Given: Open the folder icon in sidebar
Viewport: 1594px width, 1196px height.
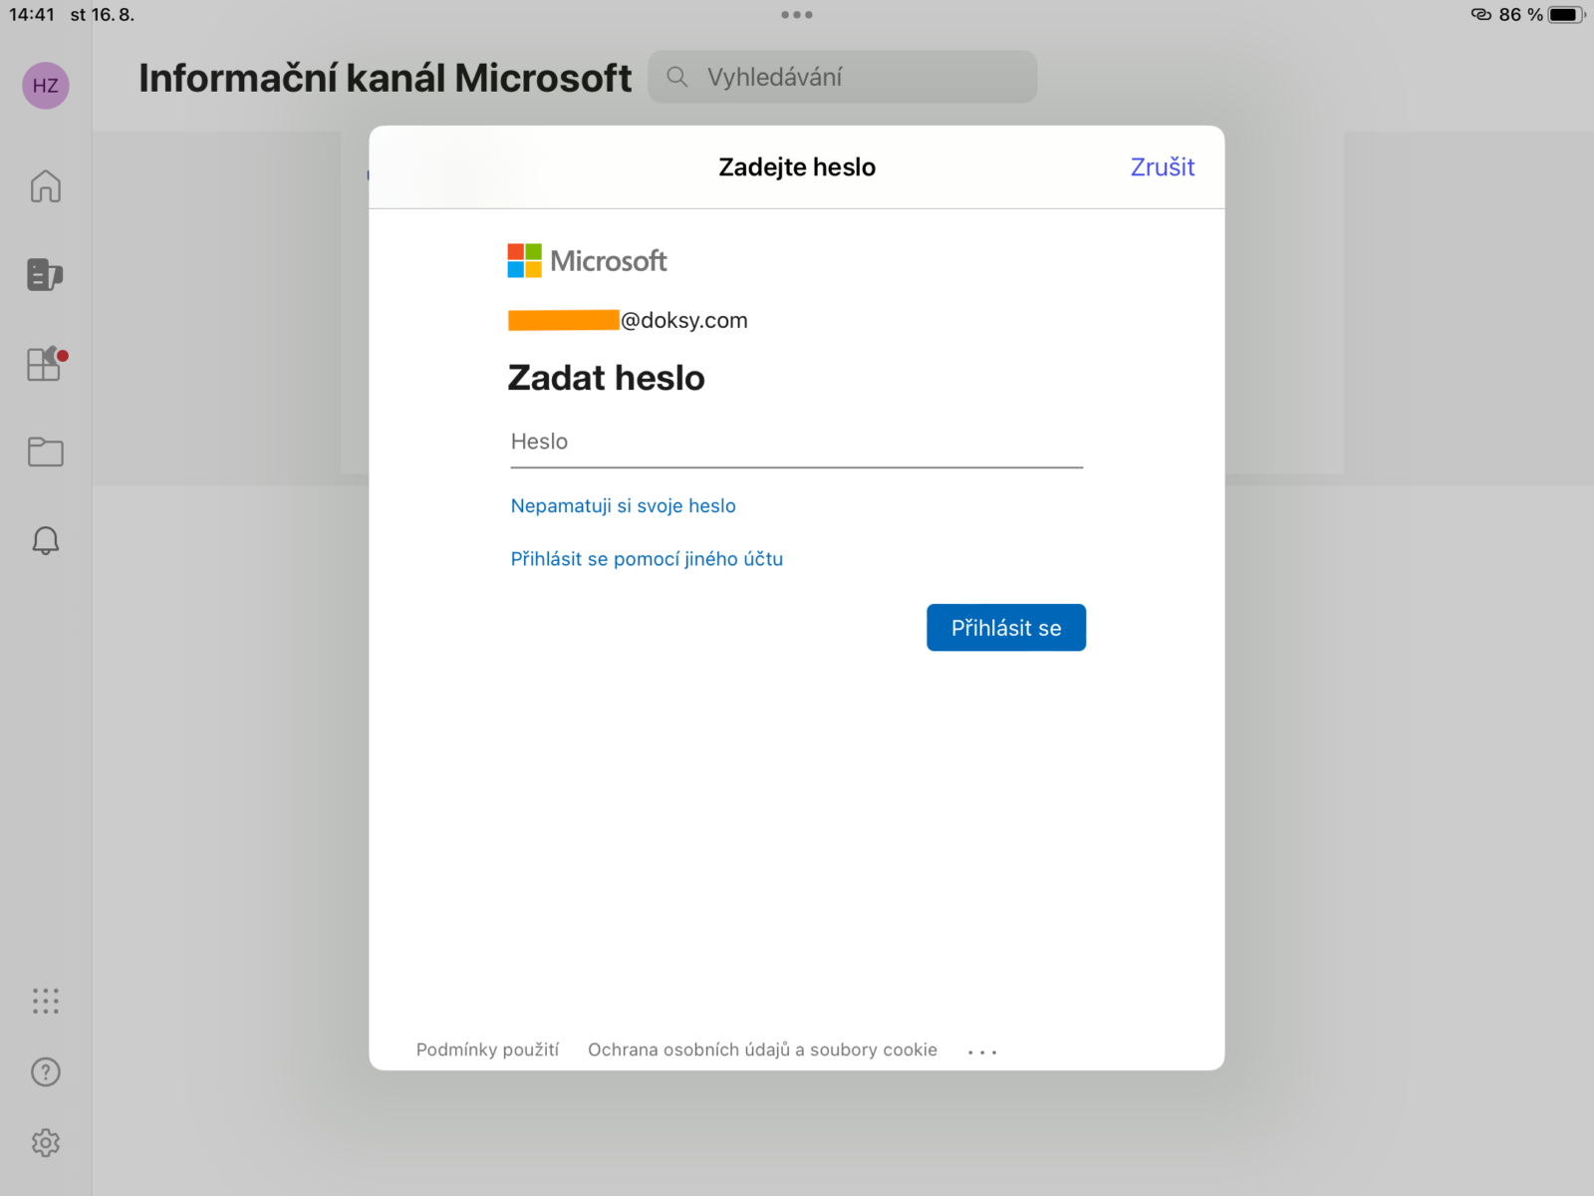Looking at the screenshot, I should [x=45, y=451].
